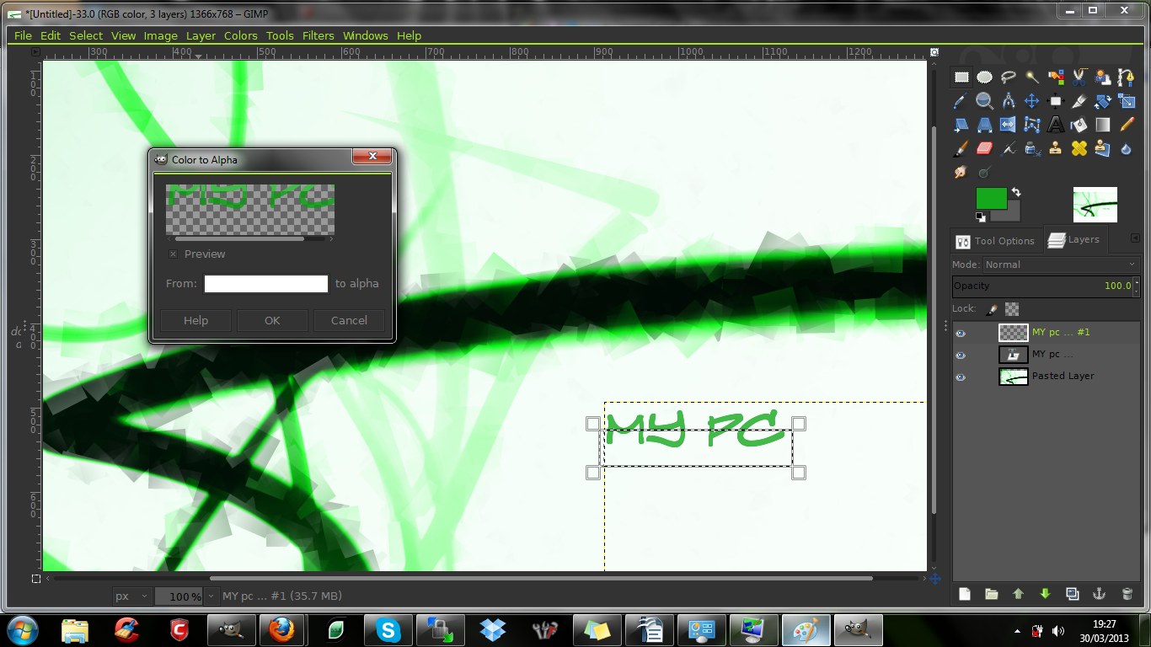Hide the Pasted Layer via eye icon
The width and height of the screenshot is (1151, 647).
point(961,377)
